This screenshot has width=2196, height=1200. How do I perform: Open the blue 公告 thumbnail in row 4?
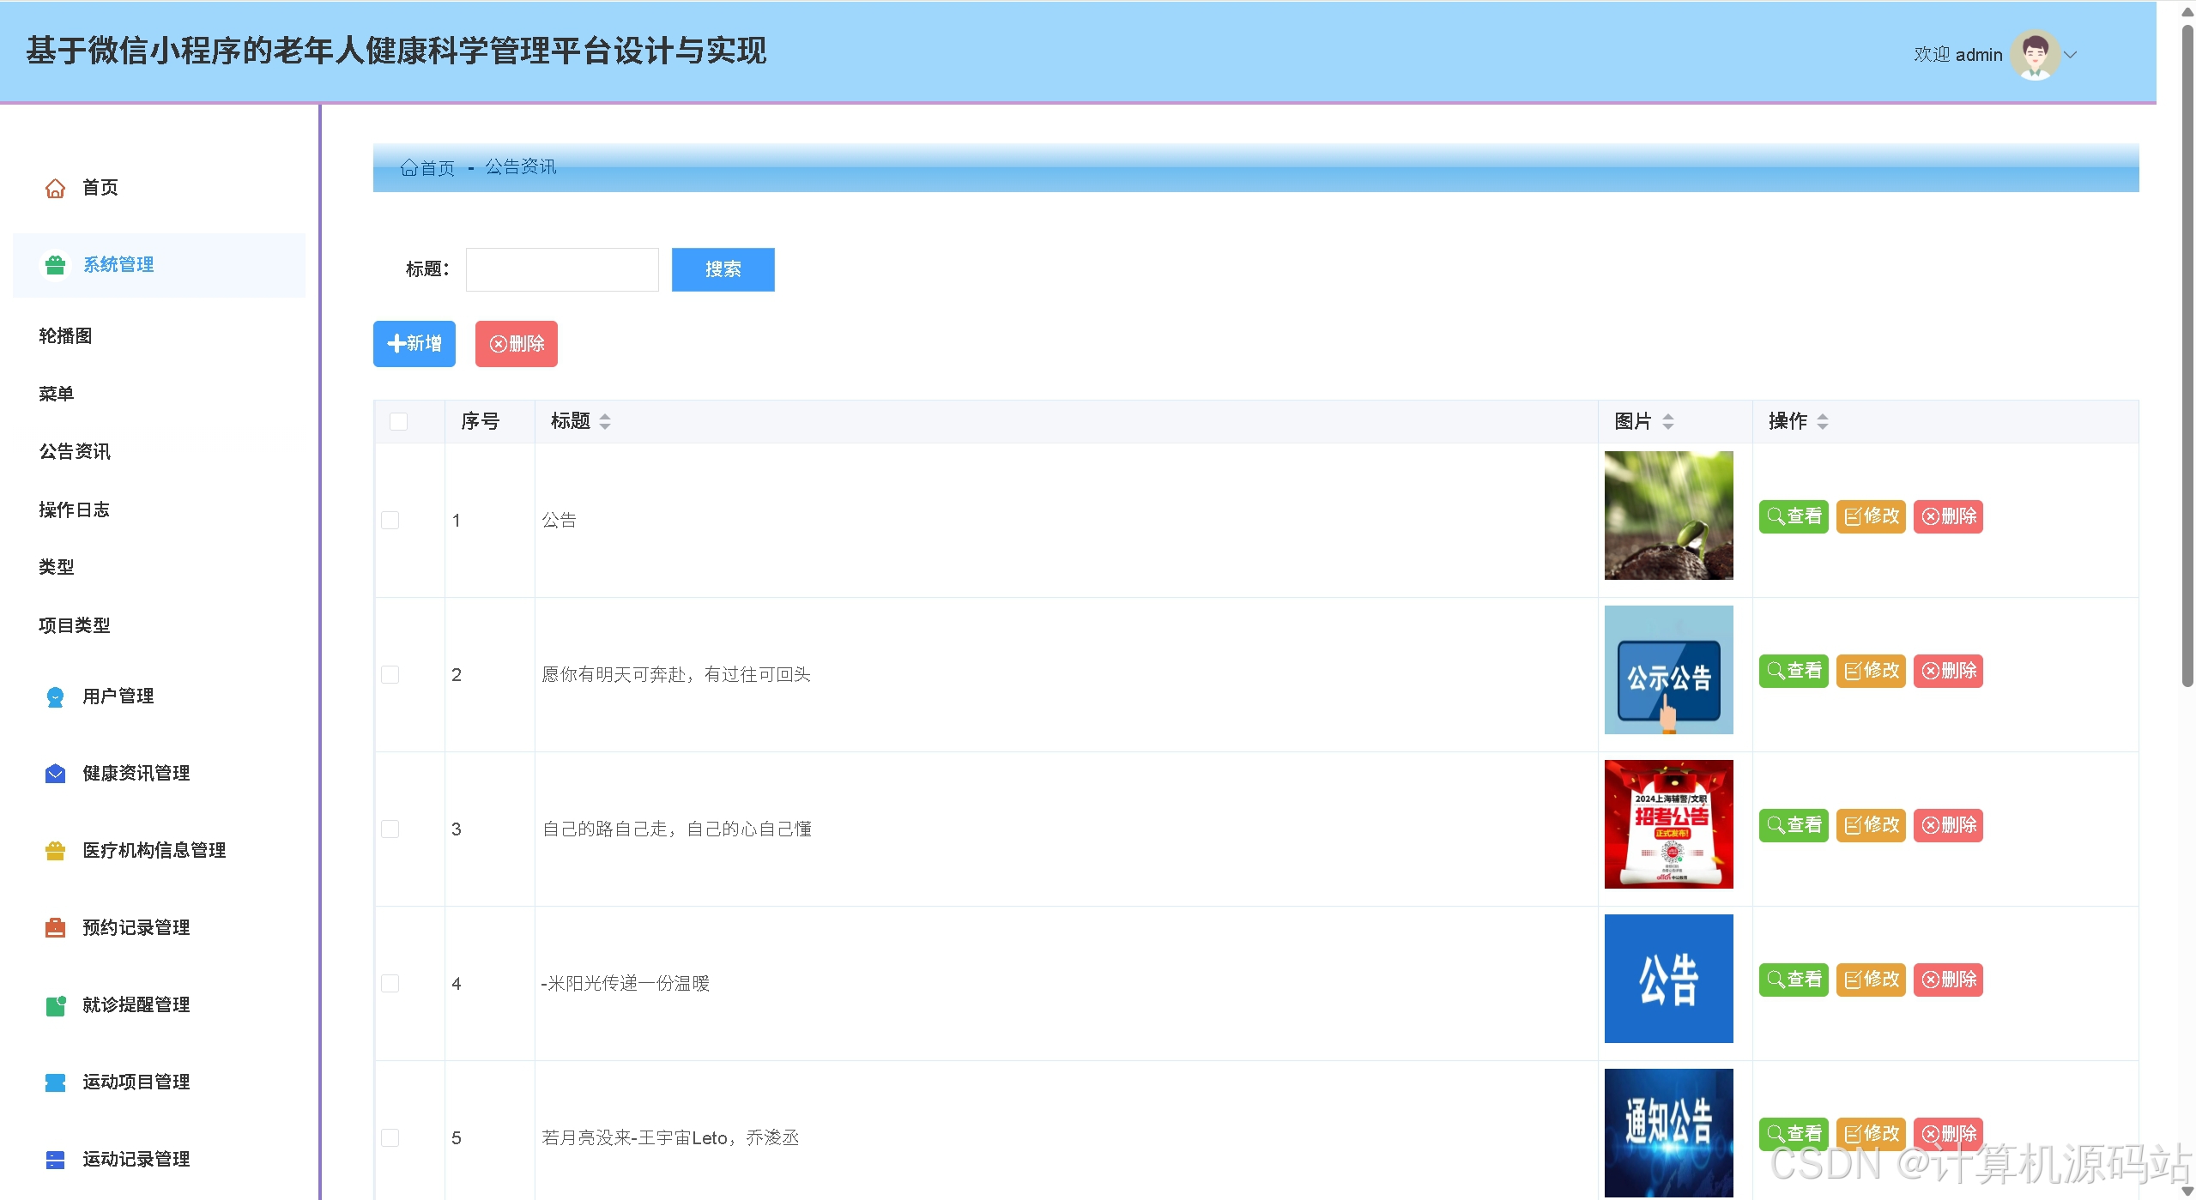pos(1668,979)
